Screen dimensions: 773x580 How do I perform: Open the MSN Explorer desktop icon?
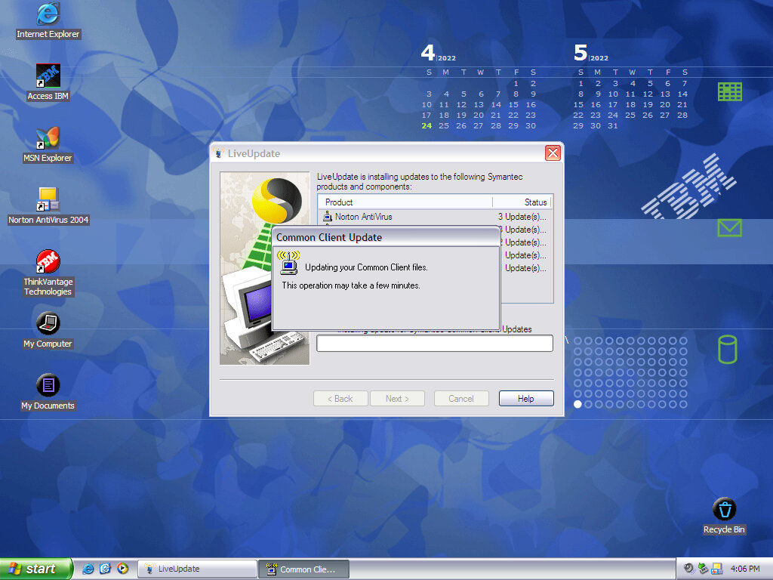pyautogui.click(x=48, y=138)
